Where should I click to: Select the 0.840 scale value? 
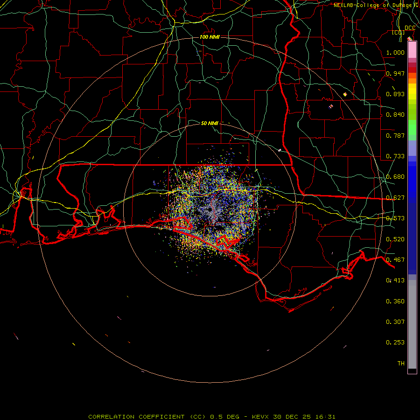(395, 115)
